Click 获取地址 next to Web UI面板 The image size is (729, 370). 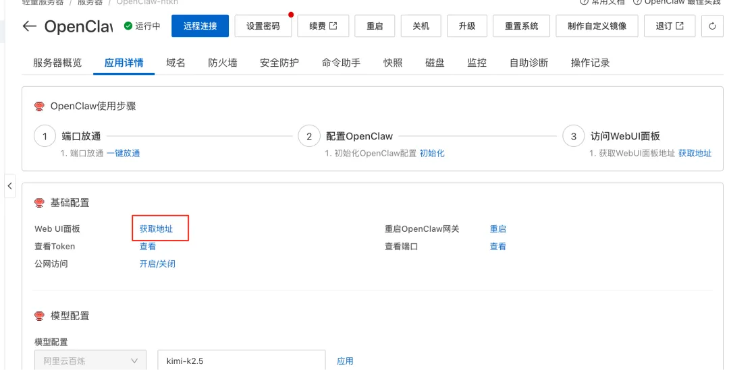[x=156, y=229]
